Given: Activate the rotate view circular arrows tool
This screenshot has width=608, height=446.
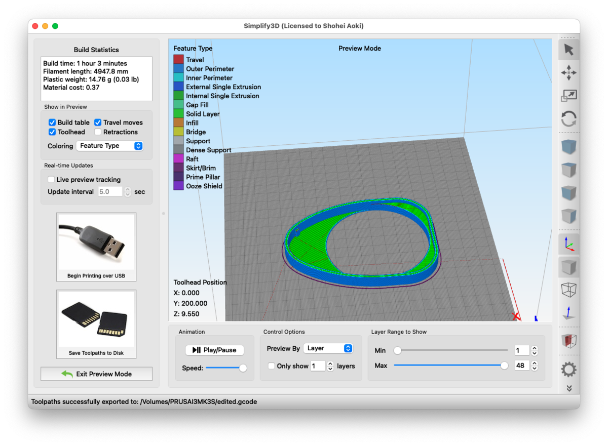Looking at the screenshot, I should coord(569,119).
